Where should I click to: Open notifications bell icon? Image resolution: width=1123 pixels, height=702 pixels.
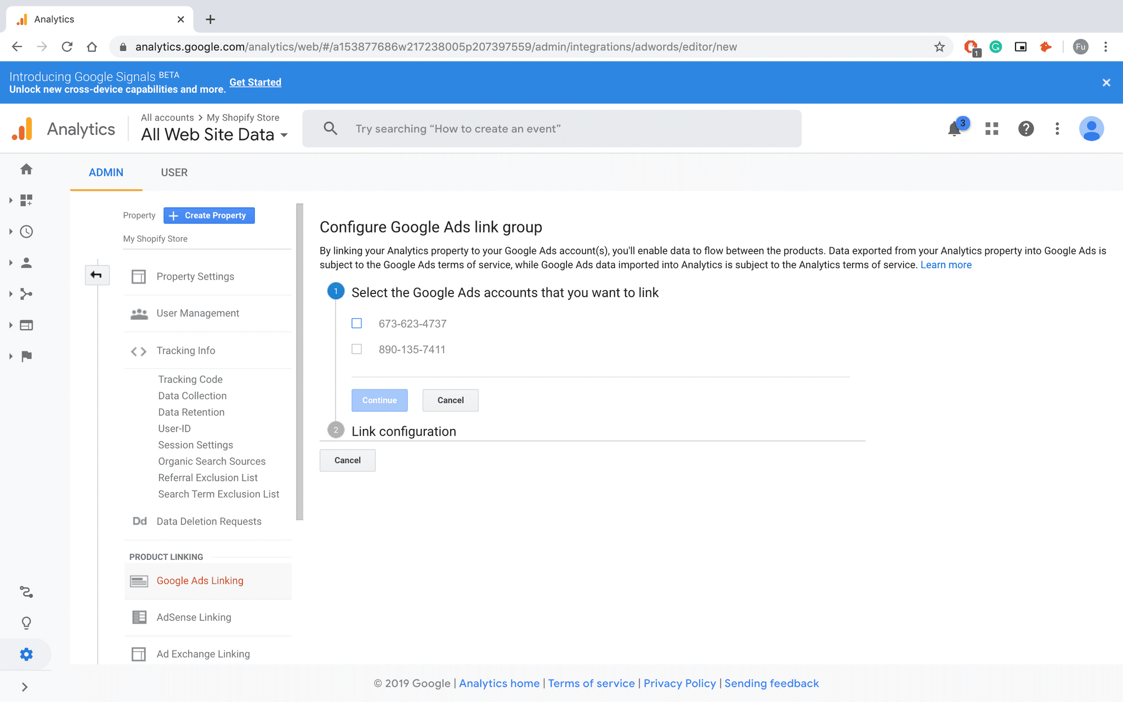click(x=955, y=129)
